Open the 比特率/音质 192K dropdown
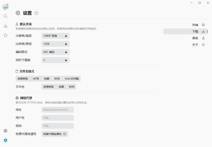This screenshot has width=212, height=147. click(x=55, y=44)
